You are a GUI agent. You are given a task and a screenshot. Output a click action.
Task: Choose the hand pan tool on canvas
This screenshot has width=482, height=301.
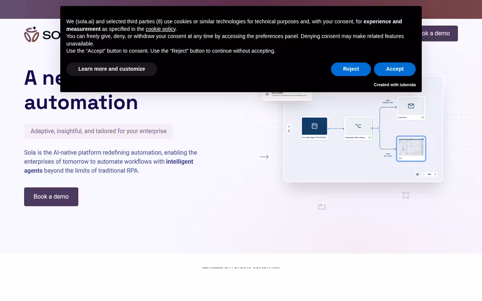click(289, 131)
